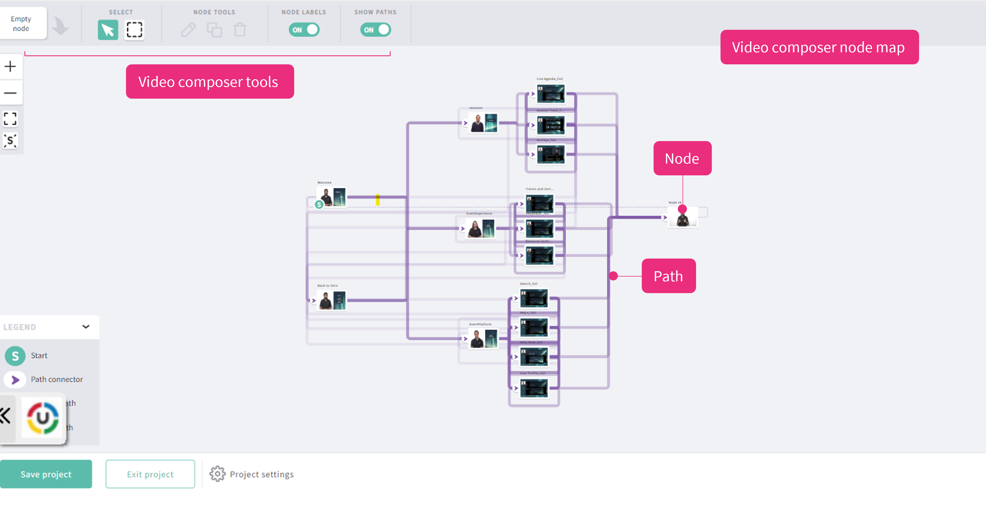Turn off the Node Labels toggle

[304, 30]
